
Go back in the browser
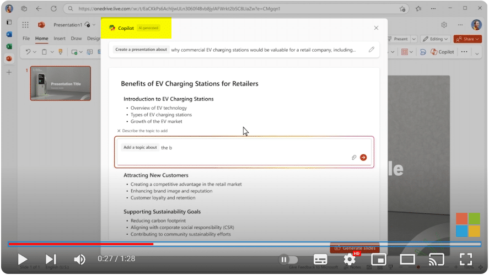pyautogui.click(x=39, y=8)
